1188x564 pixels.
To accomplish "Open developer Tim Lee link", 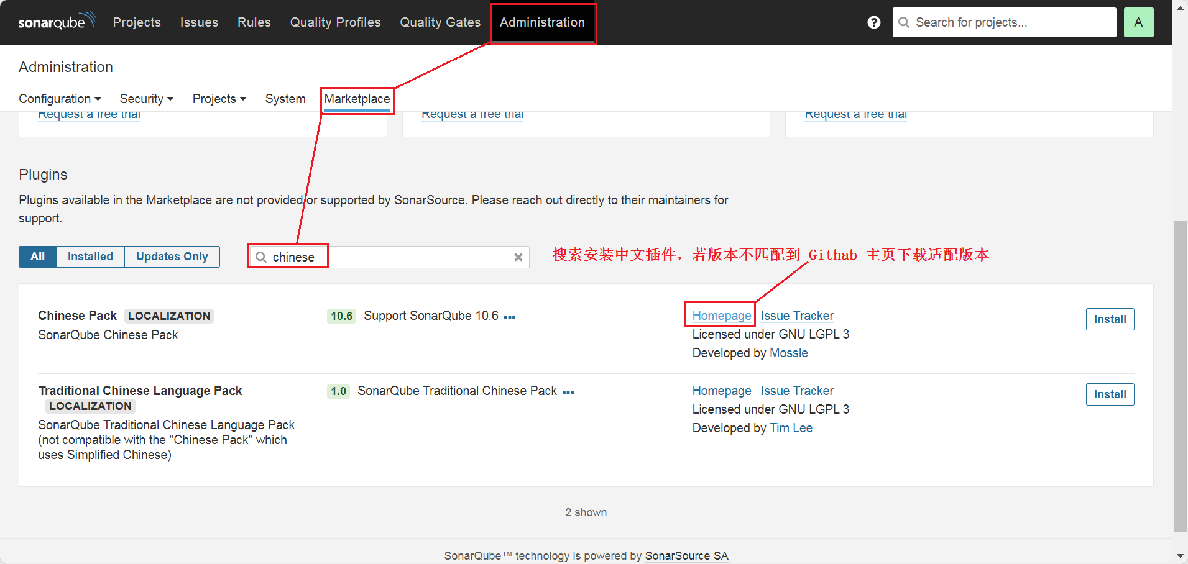I will (791, 428).
